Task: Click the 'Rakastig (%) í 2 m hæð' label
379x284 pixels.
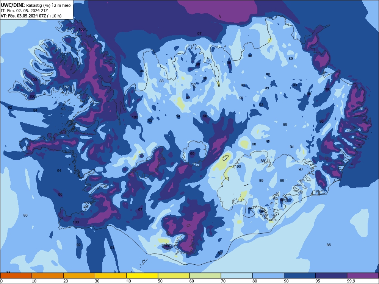Action: 49,5
